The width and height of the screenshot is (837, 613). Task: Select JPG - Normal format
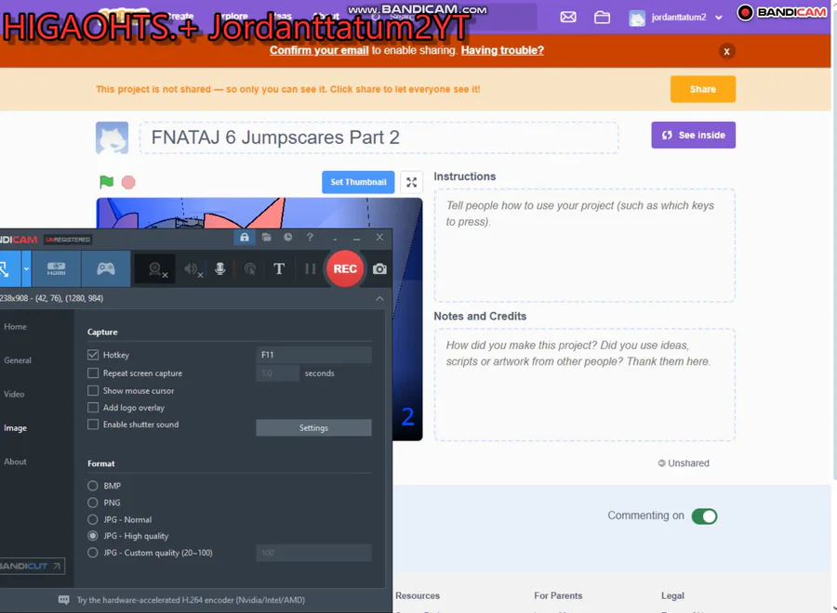tap(93, 519)
